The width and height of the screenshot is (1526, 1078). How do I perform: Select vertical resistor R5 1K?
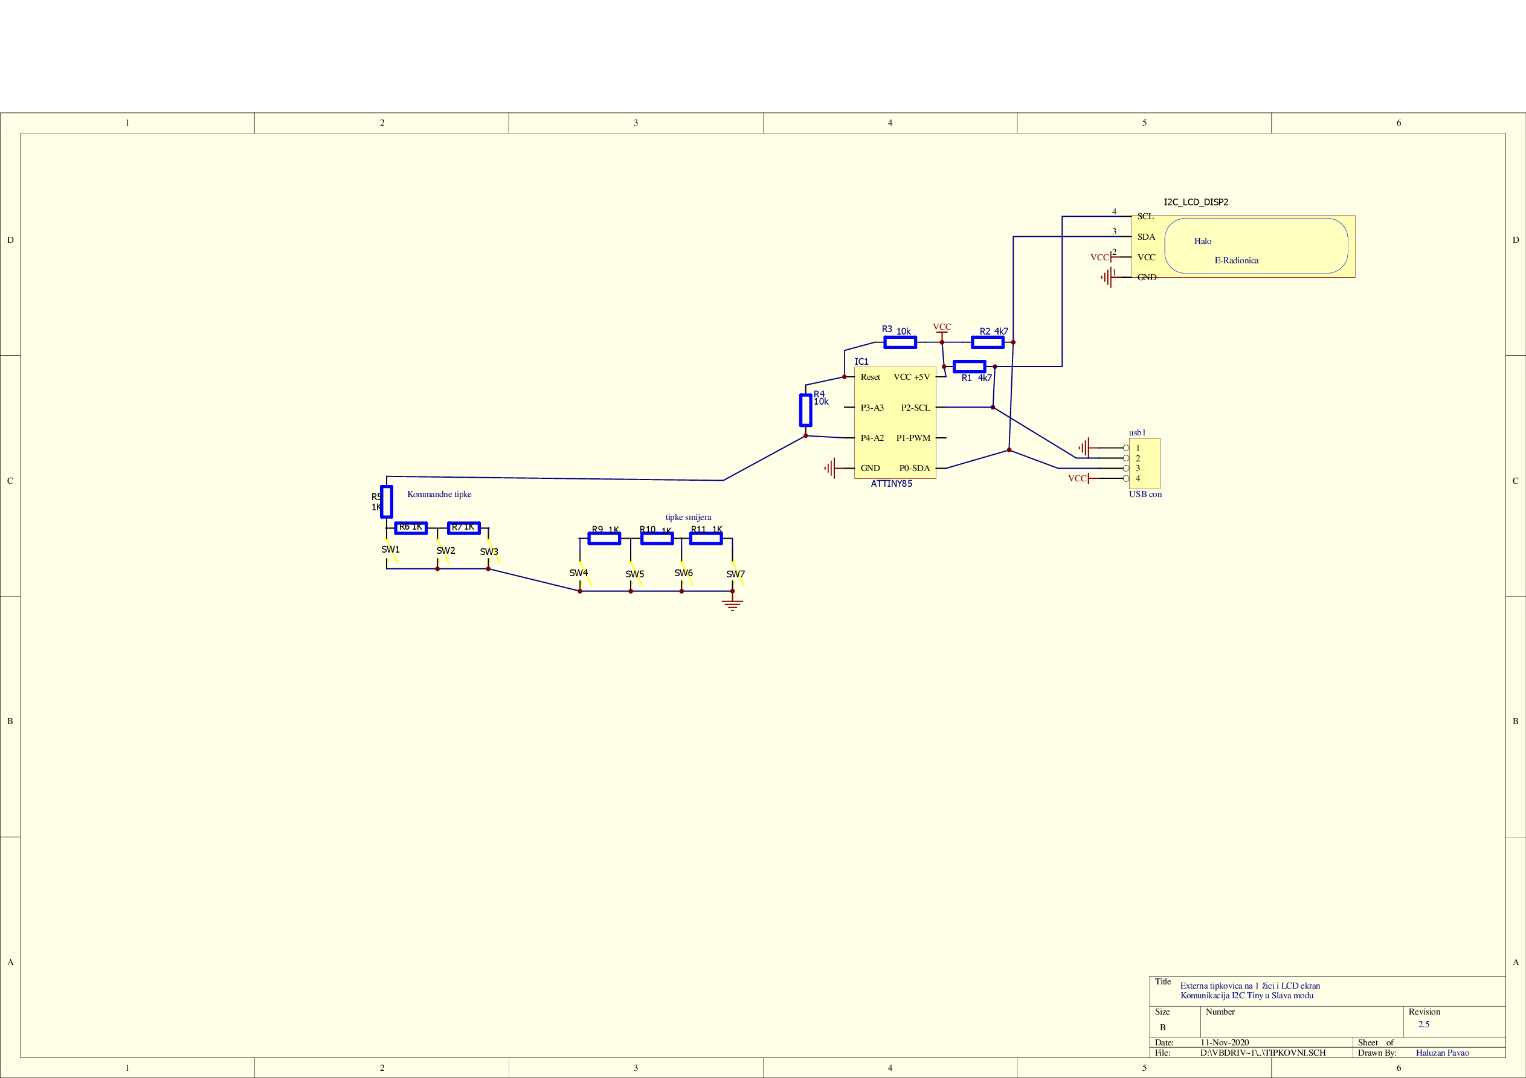(386, 502)
